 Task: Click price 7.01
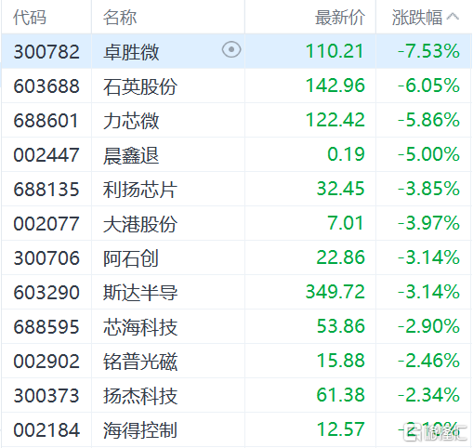click(x=346, y=223)
